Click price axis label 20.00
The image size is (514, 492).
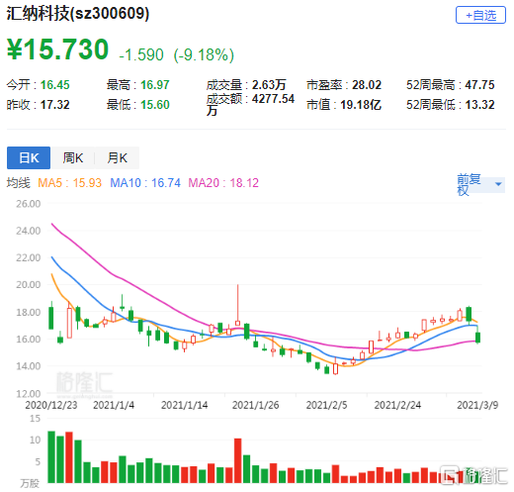coord(29,284)
